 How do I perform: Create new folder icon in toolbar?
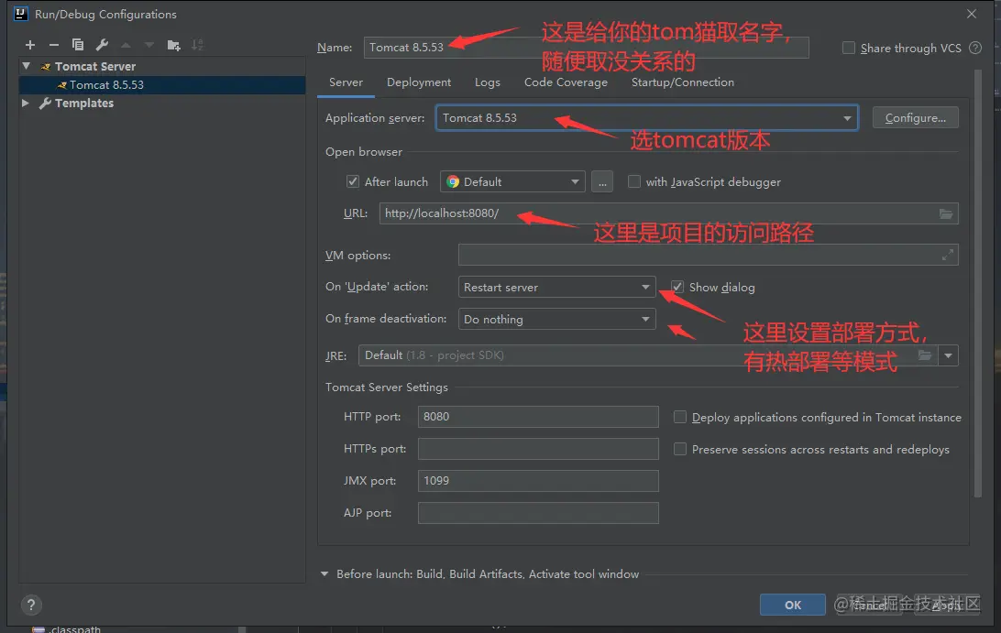coord(173,45)
